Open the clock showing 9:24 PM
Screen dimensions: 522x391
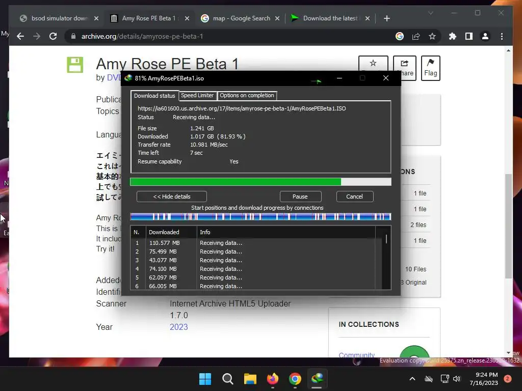click(484, 379)
